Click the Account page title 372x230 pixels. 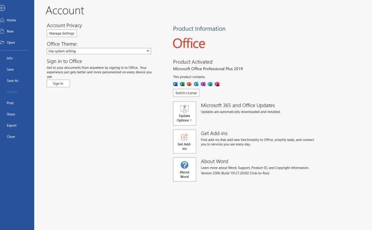[65, 10]
